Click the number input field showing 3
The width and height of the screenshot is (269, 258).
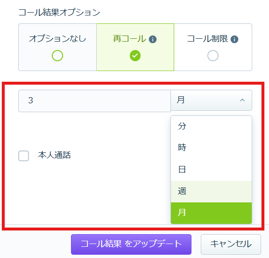point(94,101)
